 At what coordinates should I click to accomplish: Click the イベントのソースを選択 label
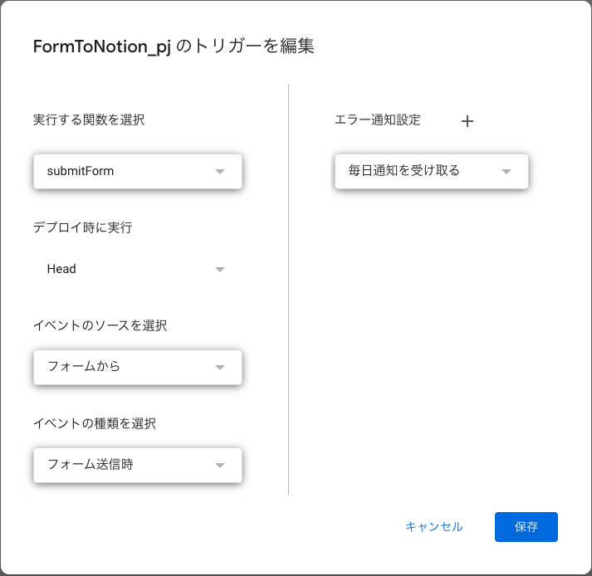click(x=100, y=325)
